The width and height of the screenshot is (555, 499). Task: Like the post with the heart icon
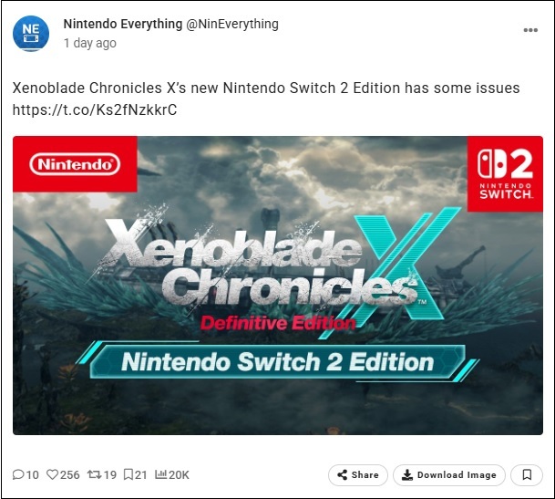click(x=53, y=474)
